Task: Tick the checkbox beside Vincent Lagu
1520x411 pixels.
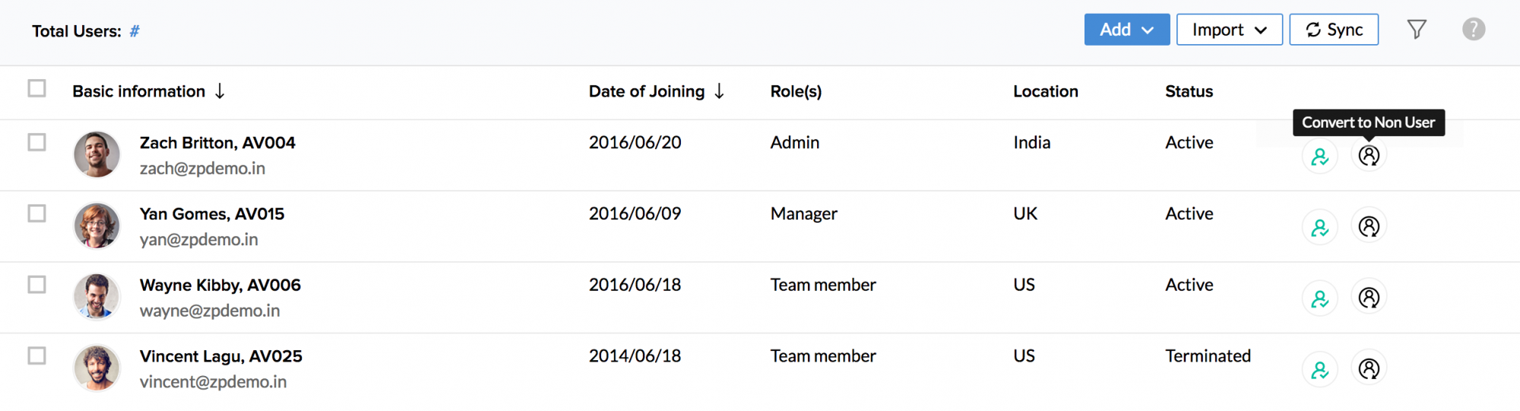Action: click(36, 356)
